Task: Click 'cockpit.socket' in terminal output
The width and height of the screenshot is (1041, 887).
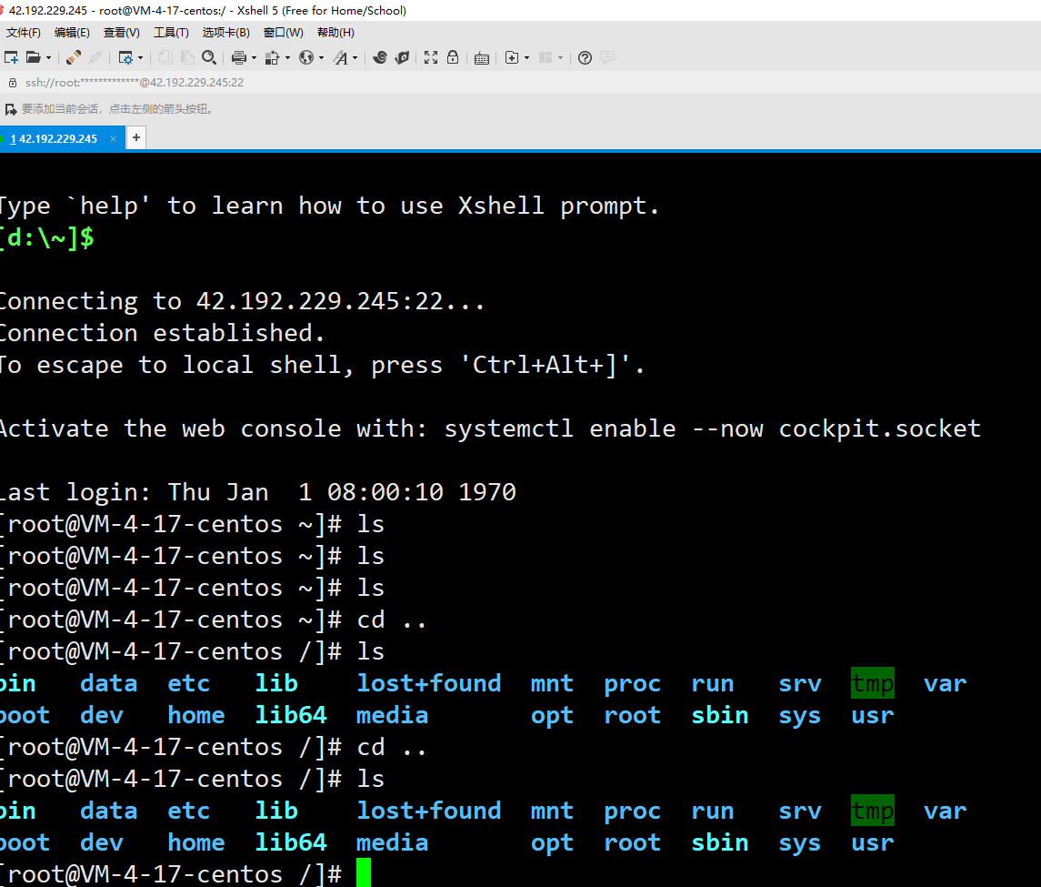Action: [880, 428]
